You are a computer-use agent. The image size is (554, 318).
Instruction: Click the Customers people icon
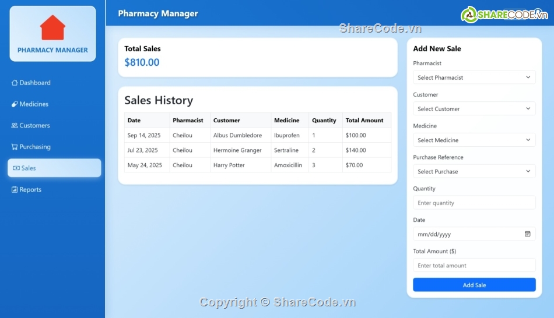click(15, 126)
